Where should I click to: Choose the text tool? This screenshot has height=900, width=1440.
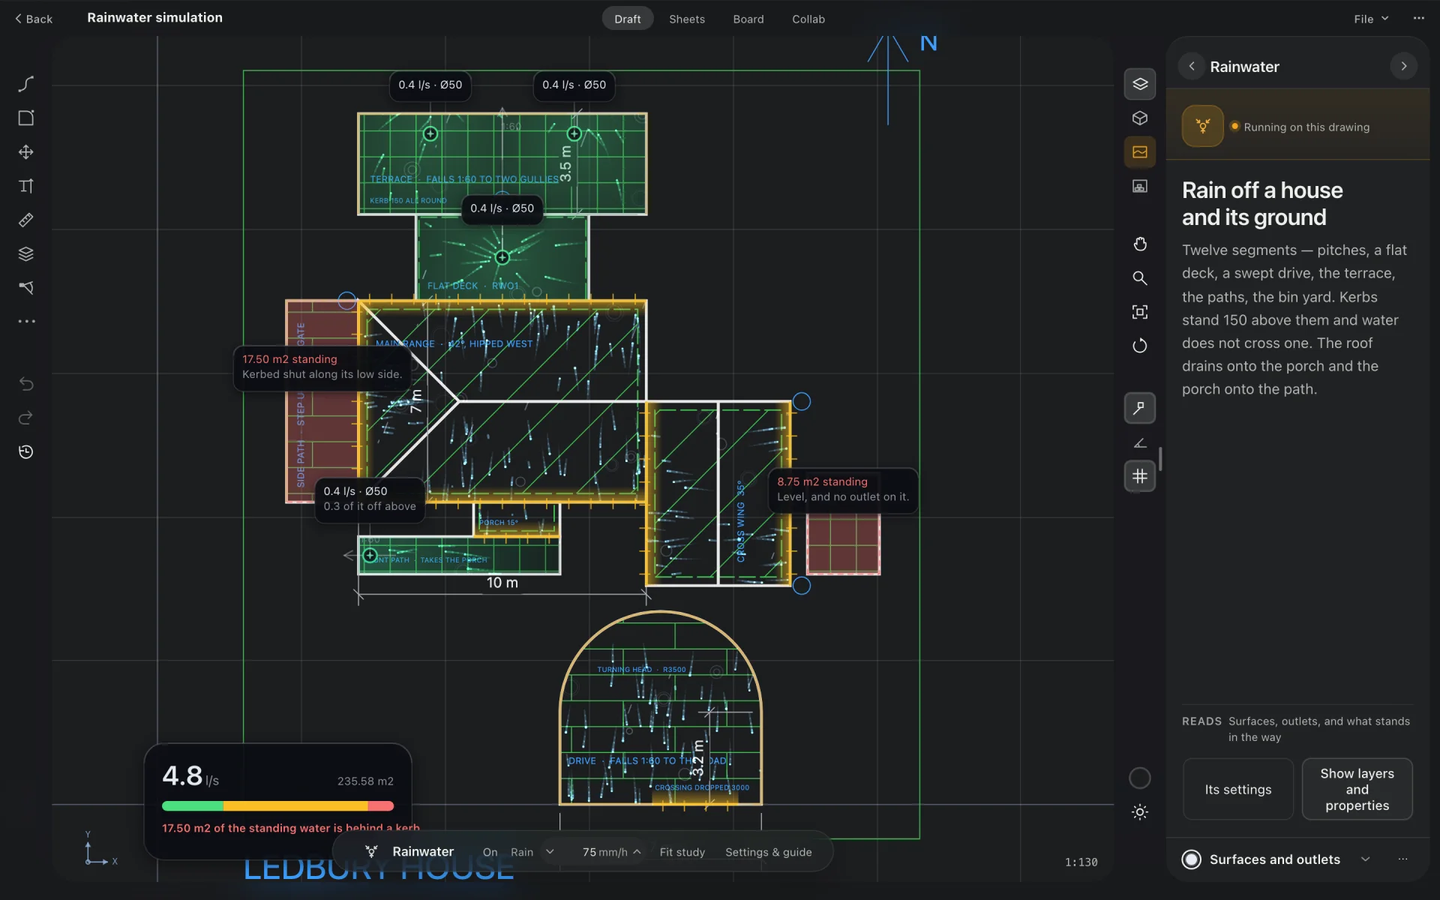26,186
